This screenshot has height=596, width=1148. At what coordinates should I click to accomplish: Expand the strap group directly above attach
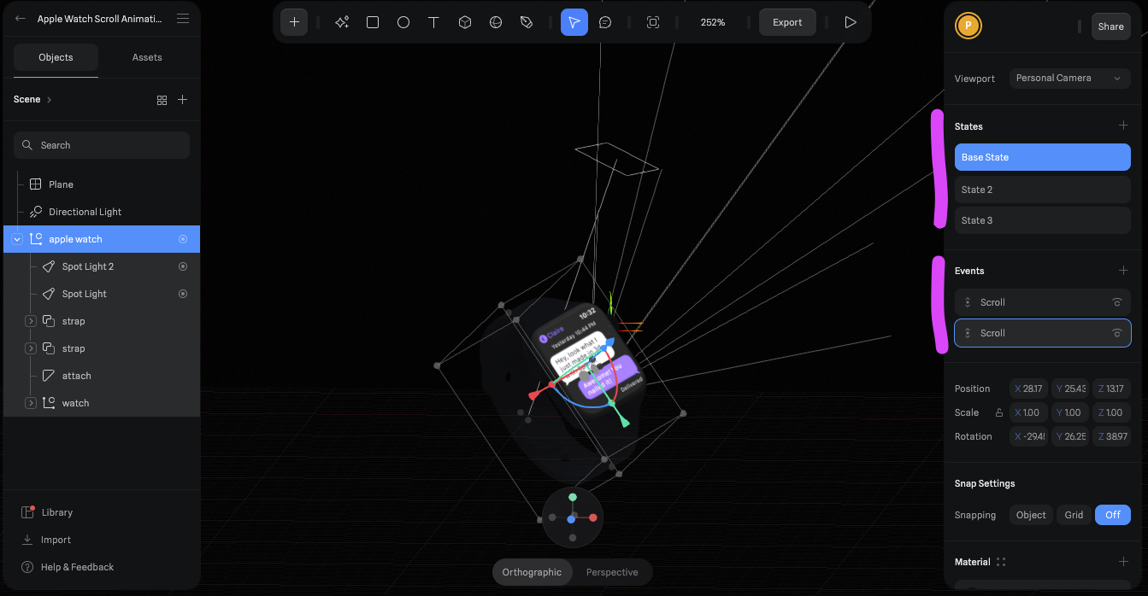(31, 348)
